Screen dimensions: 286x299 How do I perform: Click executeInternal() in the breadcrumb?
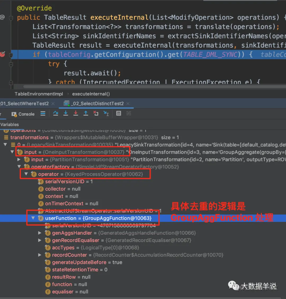(x=91, y=94)
